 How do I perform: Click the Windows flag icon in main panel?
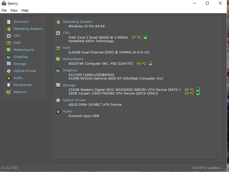pyautogui.click(x=58, y=22)
